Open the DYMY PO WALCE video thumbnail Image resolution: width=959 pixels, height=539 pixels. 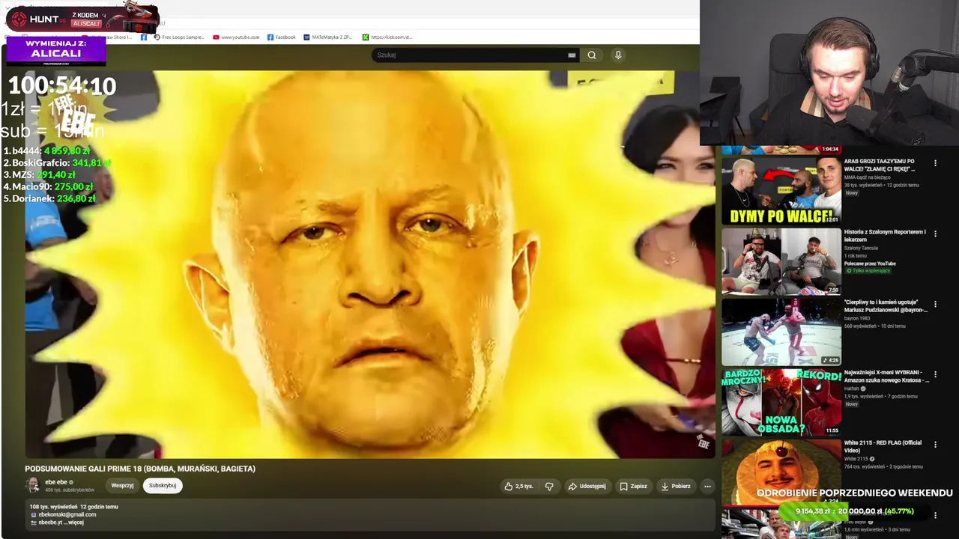pyautogui.click(x=781, y=190)
